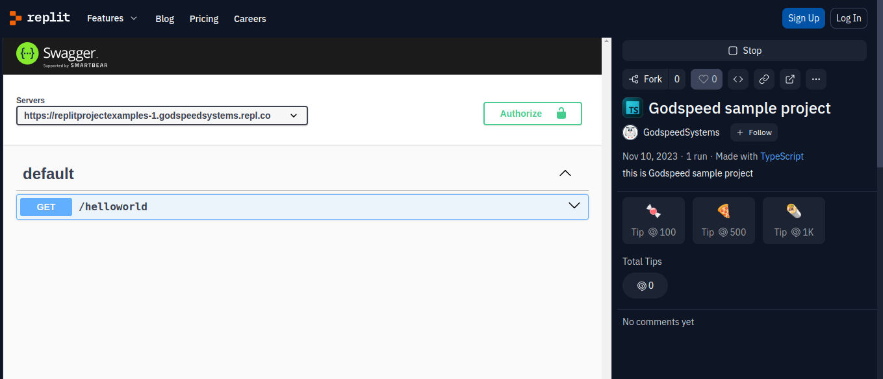Click the Authorize button
The height and width of the screenshot is (379, 883).
point(533,114)
